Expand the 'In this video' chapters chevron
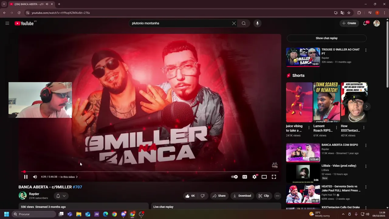The height and width of the screenshot is (219, 389). (x=77, y=177)
